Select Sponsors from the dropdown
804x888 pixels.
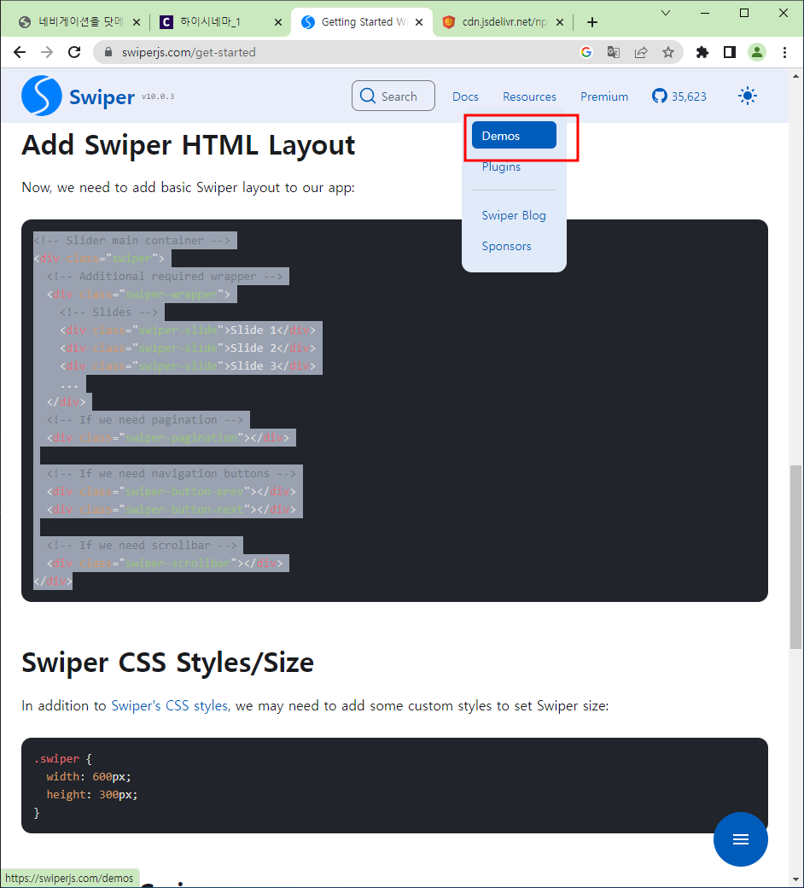coord(506,246)
